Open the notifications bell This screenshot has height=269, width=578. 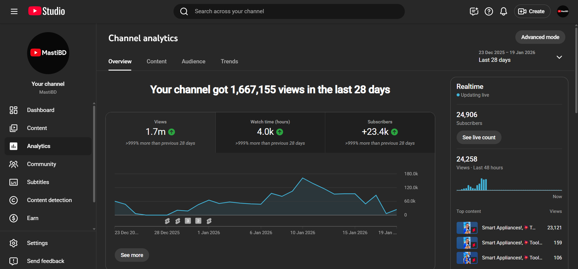(503, 11)
